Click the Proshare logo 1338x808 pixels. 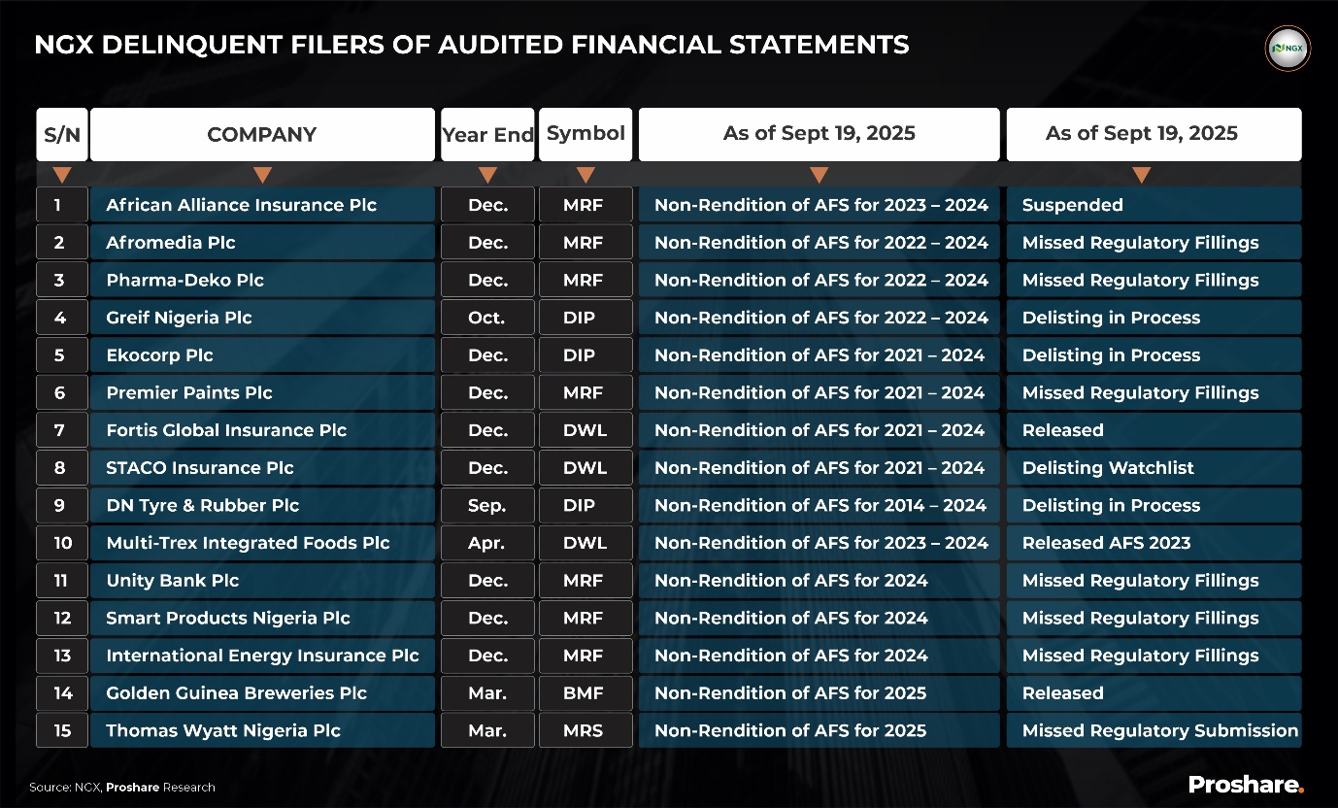(1246, 784)
